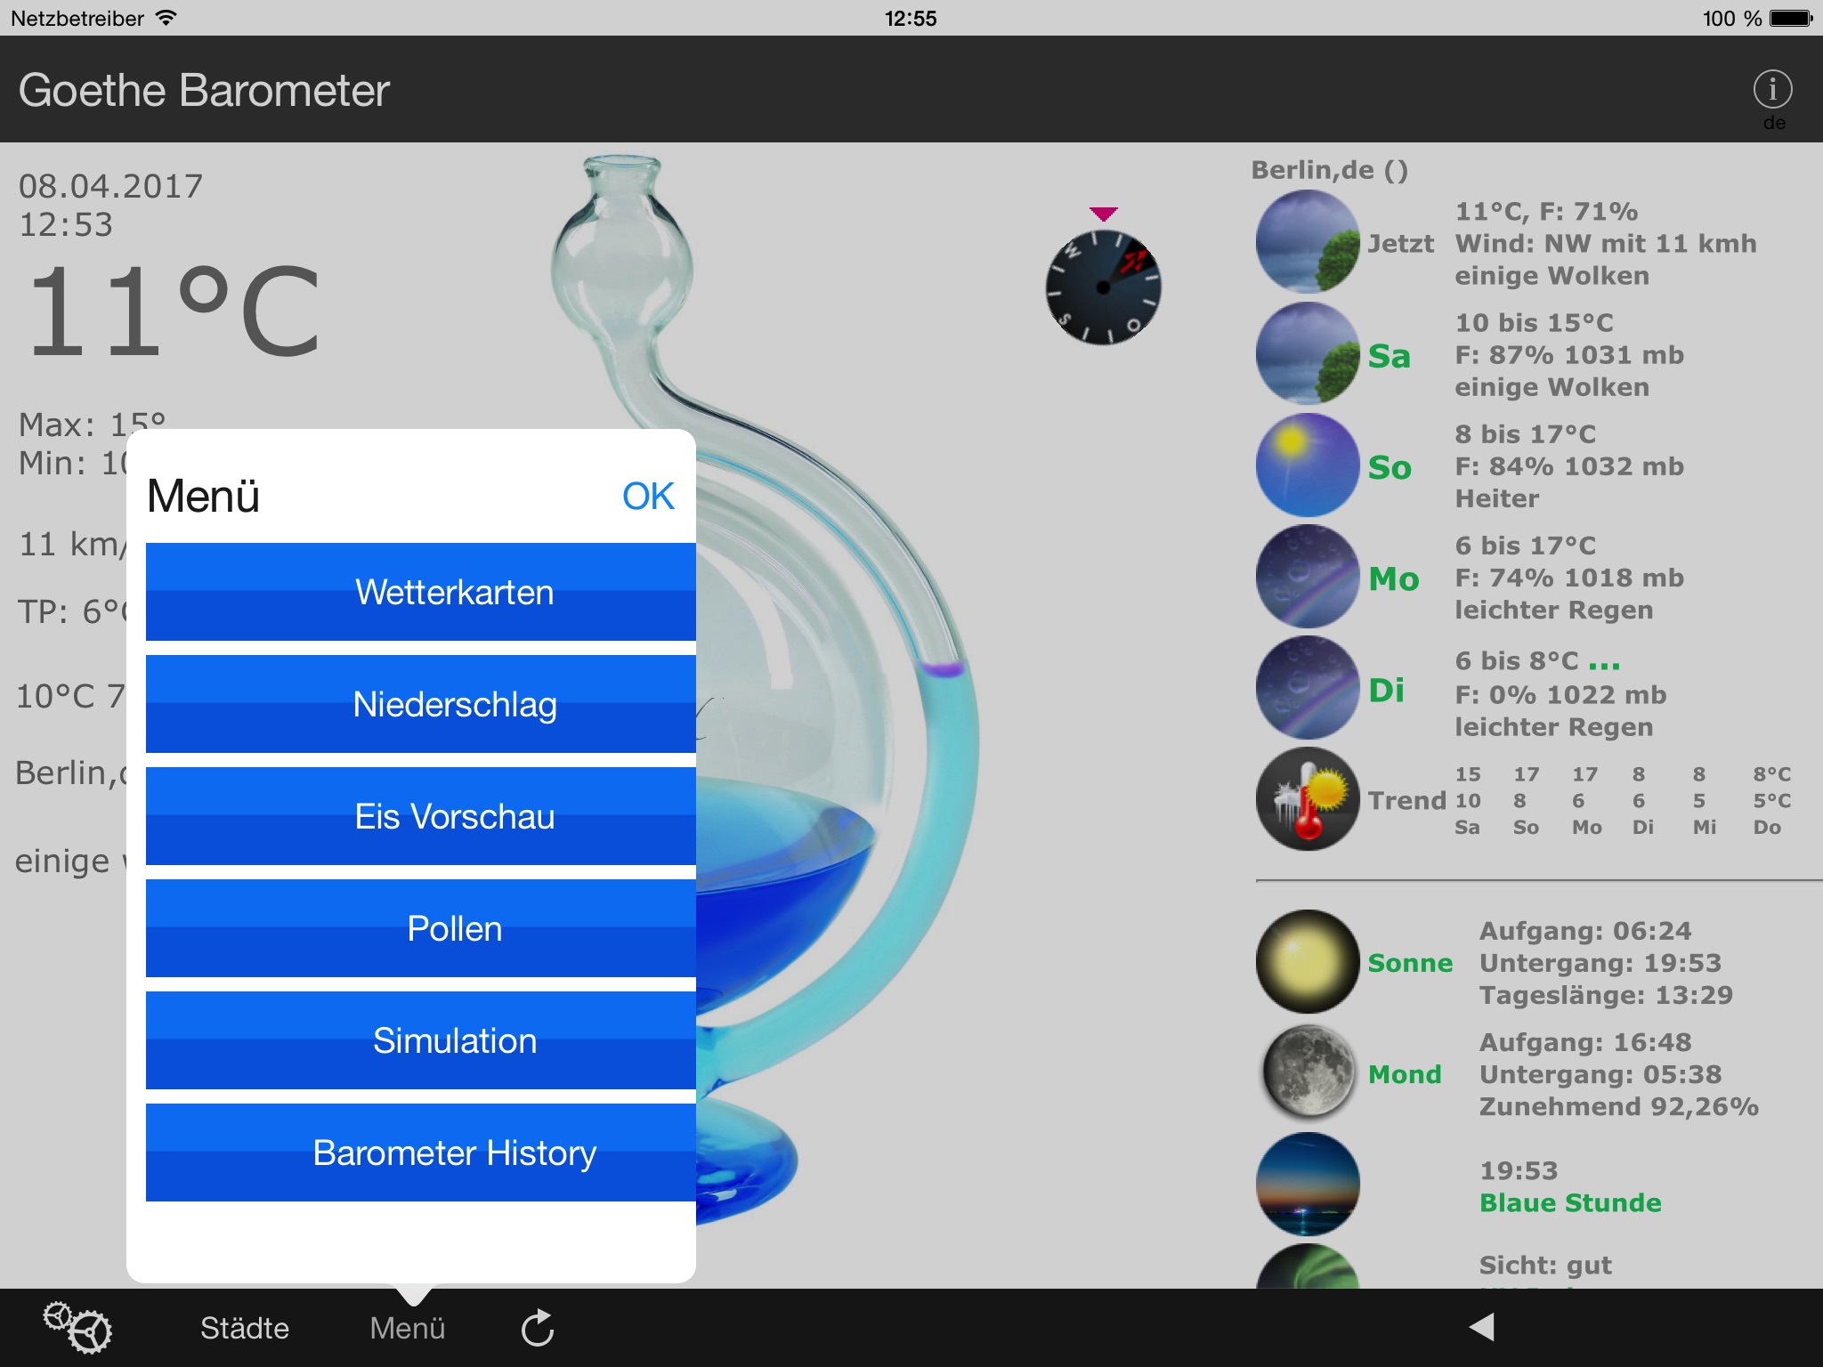Click the Sonne (sun) weather icon

click(1305, 962)
